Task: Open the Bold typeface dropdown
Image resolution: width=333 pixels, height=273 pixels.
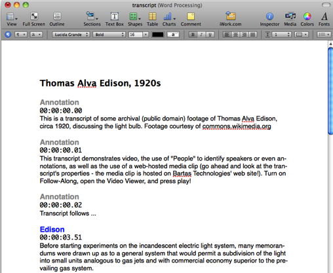Action: pyautogui.click(x=109, y=35)
